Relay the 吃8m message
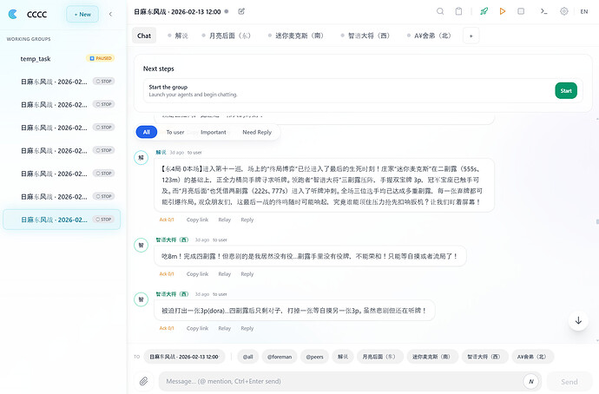 (x=225, y=273)
